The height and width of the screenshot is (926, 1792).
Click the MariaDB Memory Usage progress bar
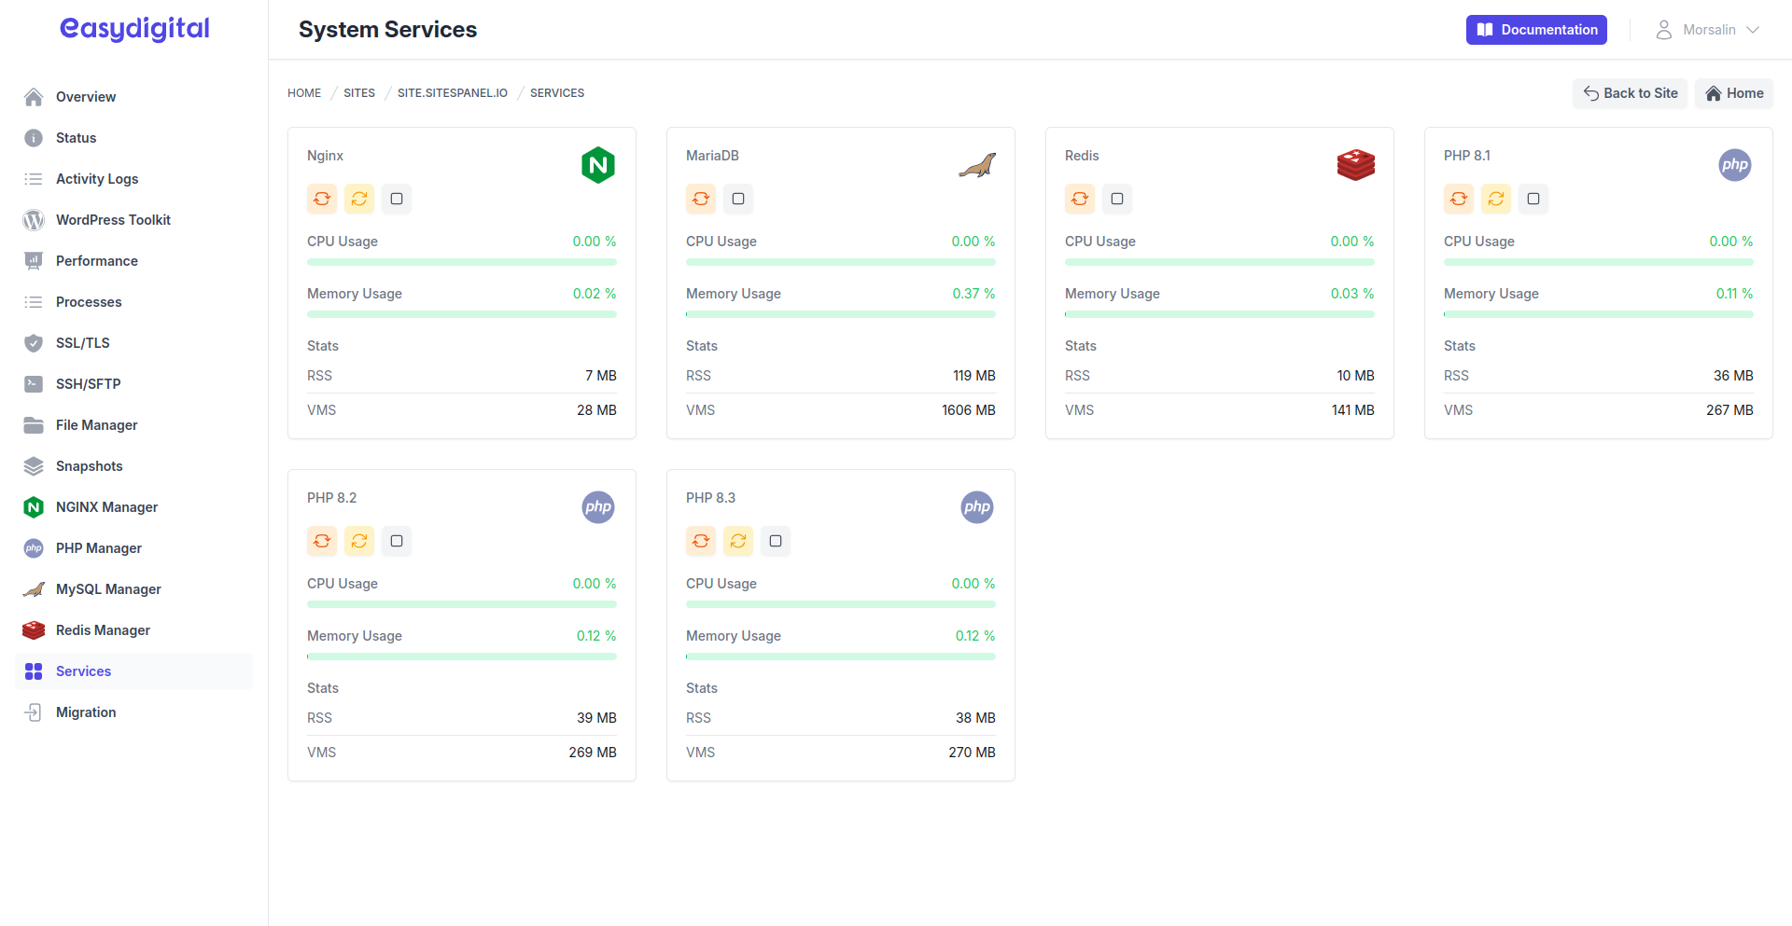[840, 314]
